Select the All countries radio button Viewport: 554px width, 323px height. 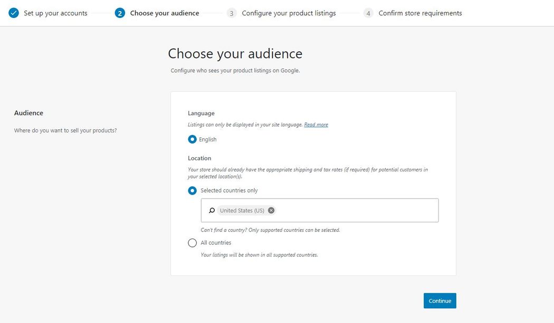193,243
